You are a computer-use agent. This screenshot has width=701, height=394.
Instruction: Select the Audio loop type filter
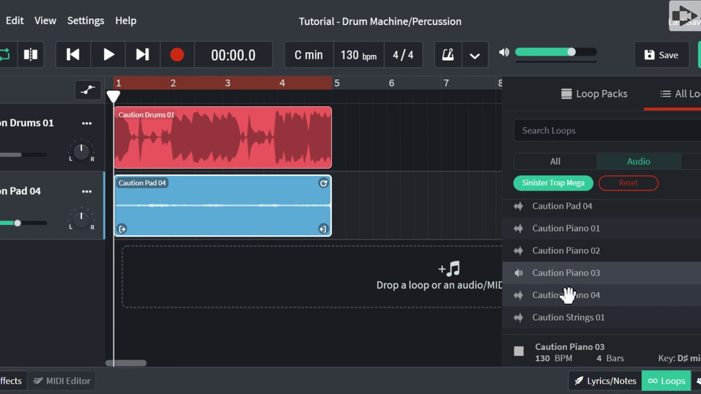point(639,161)
